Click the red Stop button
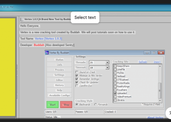171x122 pixels. (66, 105)
